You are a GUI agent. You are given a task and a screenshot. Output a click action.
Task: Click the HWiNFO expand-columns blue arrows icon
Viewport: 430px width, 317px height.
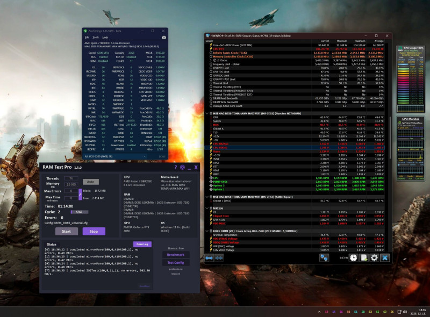209,258
